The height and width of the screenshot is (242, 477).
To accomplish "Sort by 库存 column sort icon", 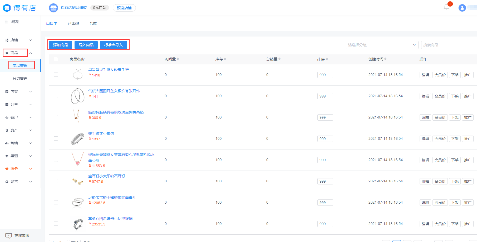I will (225, 59).
